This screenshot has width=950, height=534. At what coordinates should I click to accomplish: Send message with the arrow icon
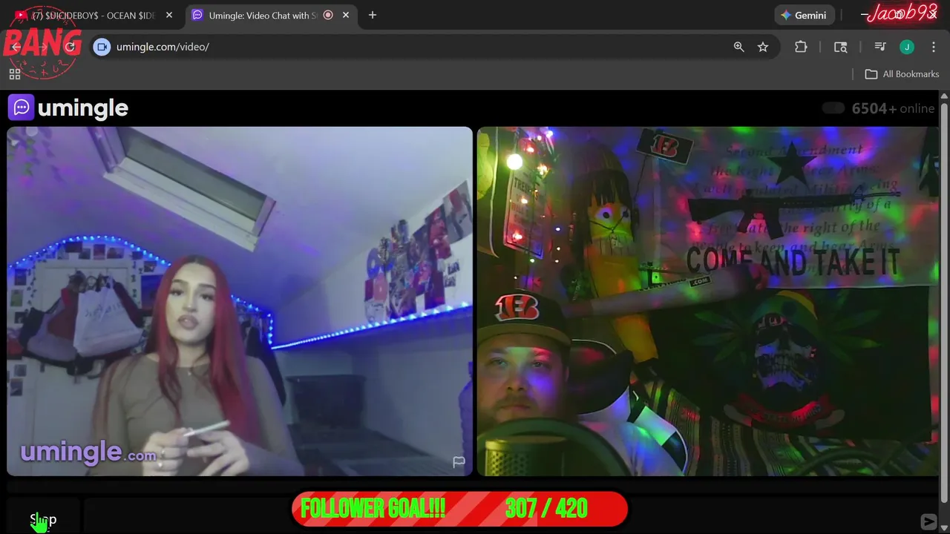928,521
